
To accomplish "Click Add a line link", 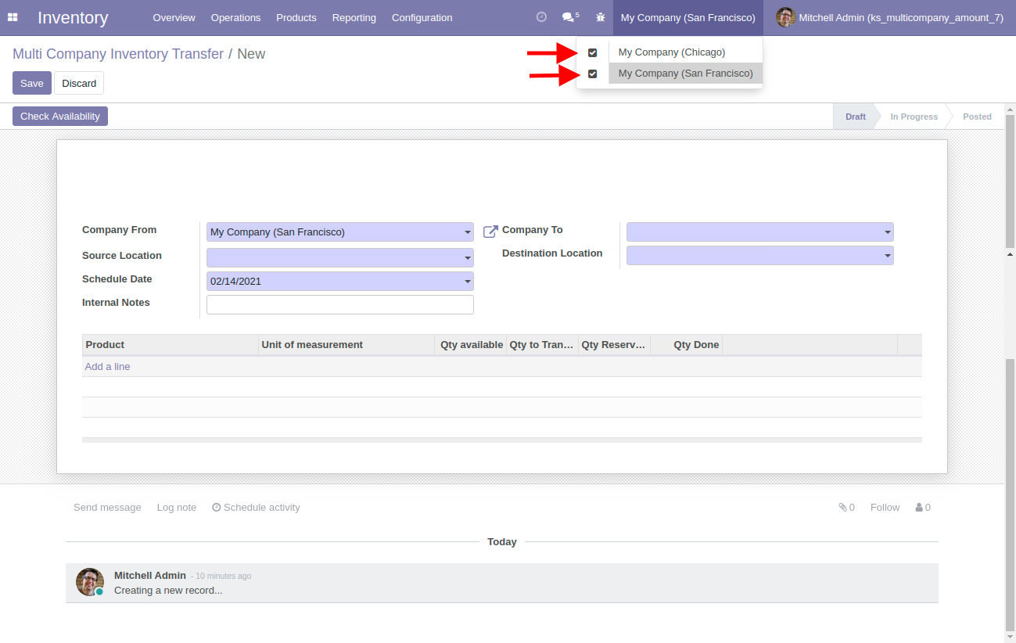I will coord(108,366).
